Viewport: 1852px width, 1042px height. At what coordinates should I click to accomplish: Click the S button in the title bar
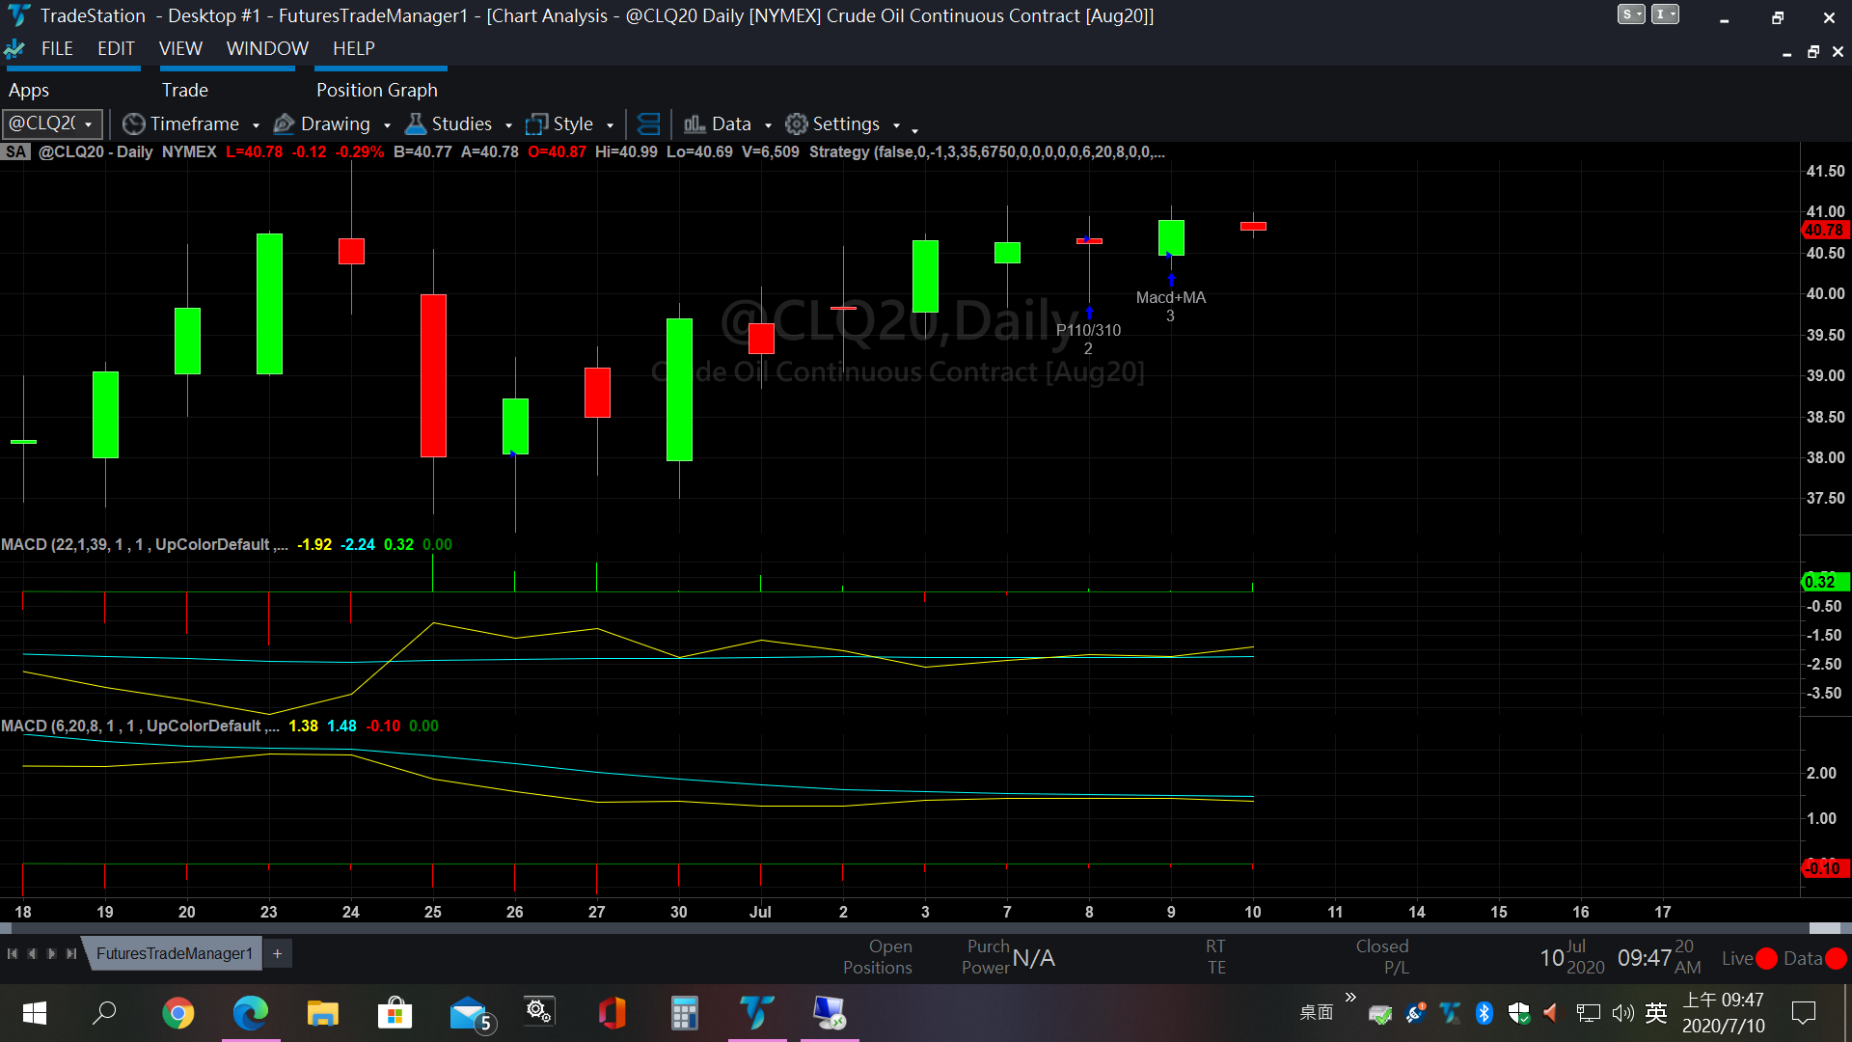1631,14
